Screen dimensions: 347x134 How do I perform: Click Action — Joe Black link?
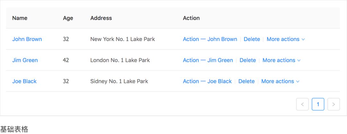point(207,81)
